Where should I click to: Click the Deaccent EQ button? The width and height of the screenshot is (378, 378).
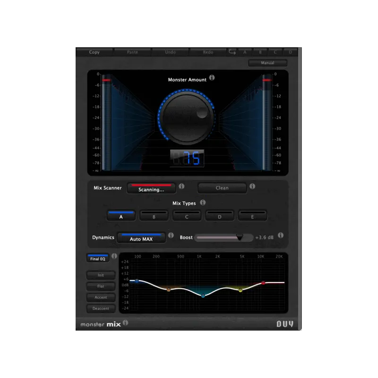(101, 309)
